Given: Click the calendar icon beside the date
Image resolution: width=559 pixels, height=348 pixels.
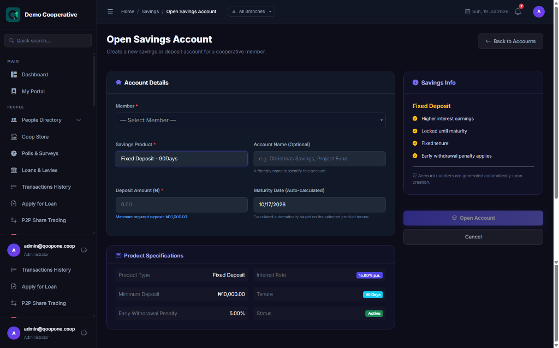Looking at the screenshot, I should (x=467, y=11).
